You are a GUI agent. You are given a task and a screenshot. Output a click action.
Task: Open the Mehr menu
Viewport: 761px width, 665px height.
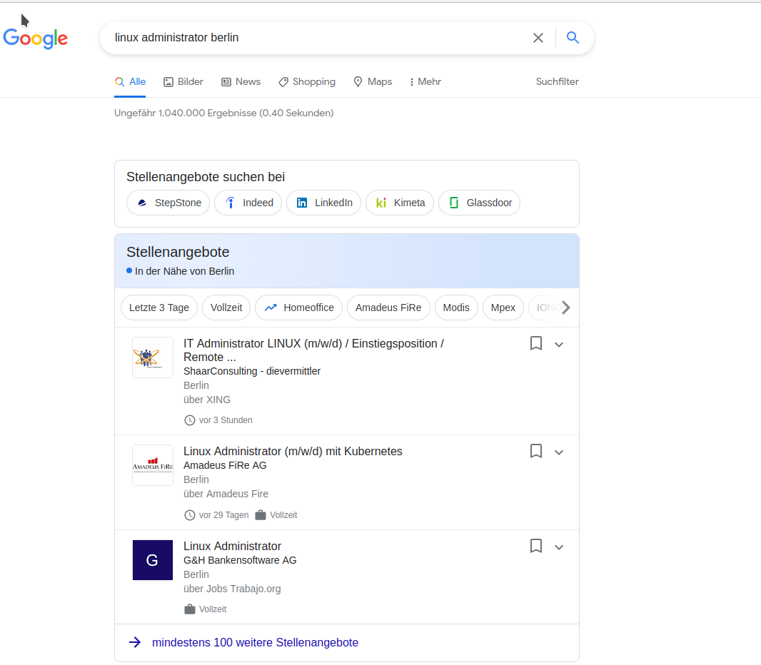pyautogui.click(x=425, y=81)
